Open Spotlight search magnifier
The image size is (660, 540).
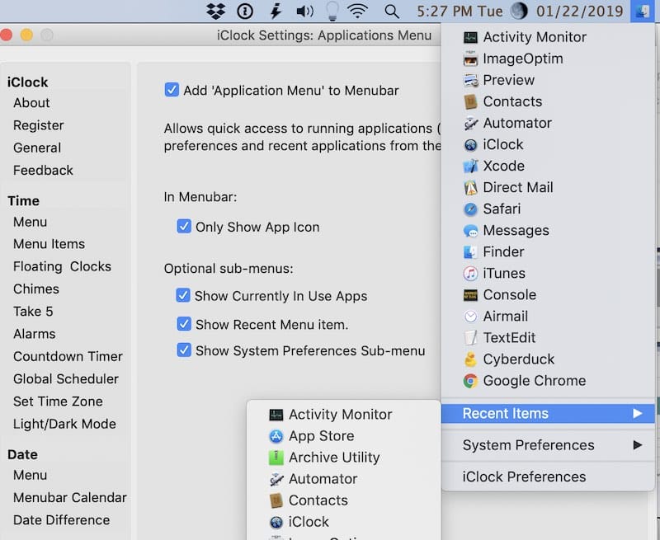pos(392,12)
